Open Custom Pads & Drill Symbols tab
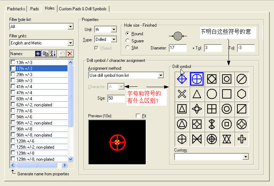 (x=83, y=9)
